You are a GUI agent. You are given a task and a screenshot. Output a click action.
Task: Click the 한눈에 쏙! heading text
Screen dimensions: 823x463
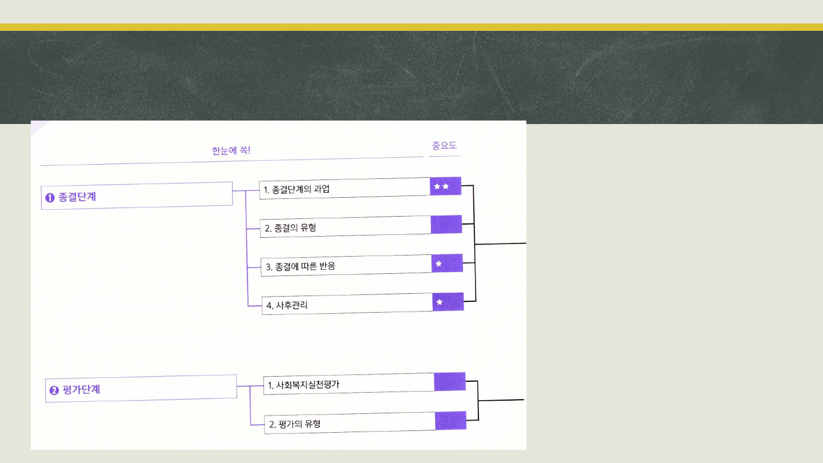coord(231,151)
